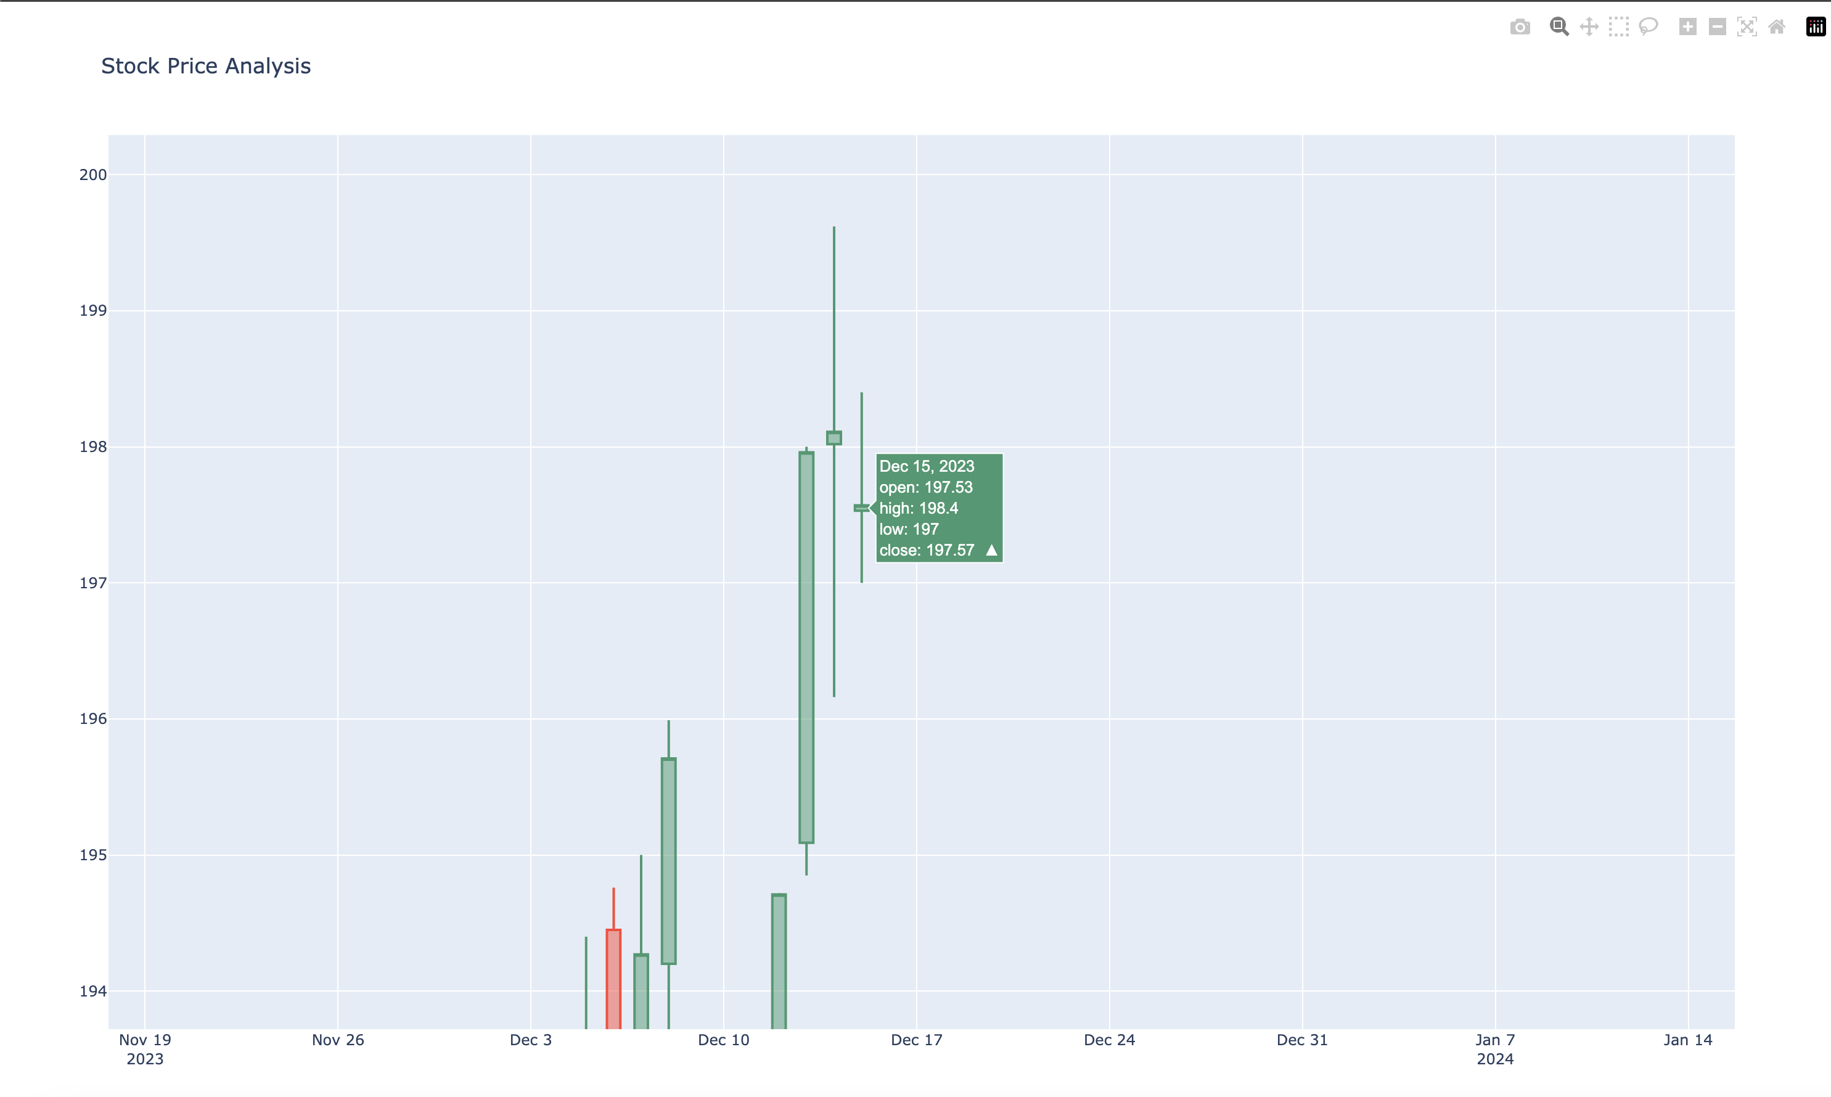This screenshot has width=1831, height=1097.
Task: Click the hover tooltip date Dec 15, 2023
Action: coord(927,466)
